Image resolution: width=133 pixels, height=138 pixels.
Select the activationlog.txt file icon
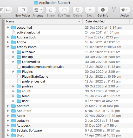(14, 32)
